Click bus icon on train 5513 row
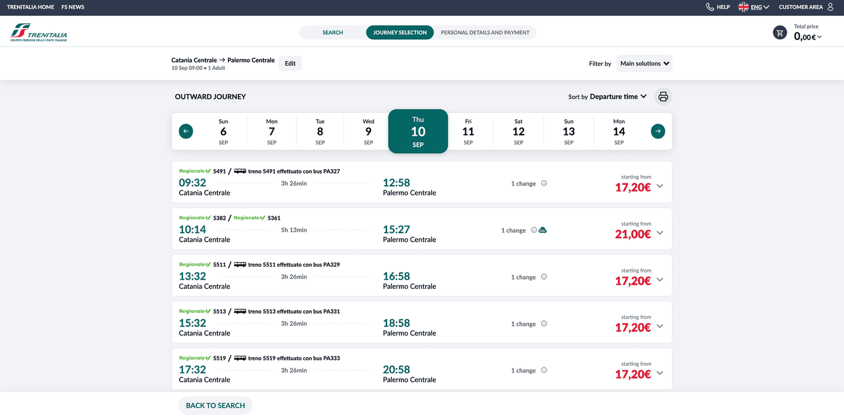844x419 pixels. point(240,311)
